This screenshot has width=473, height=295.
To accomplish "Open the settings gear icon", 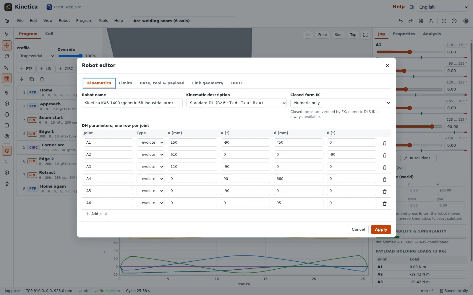I will coord(466,21).
